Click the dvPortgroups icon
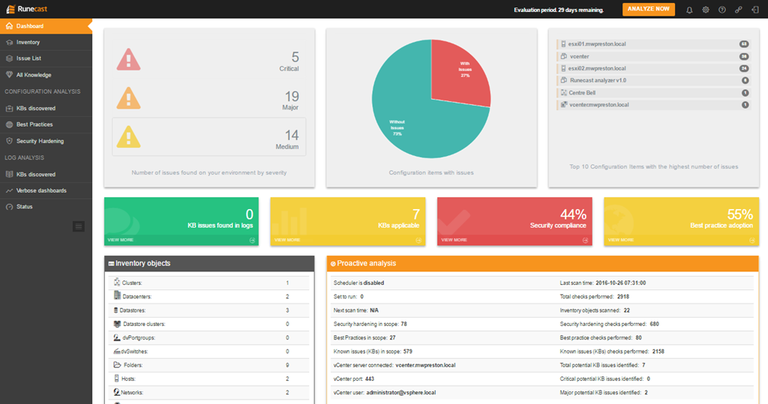The height and width of the screenshot is (404, 768). pos(116,337)
